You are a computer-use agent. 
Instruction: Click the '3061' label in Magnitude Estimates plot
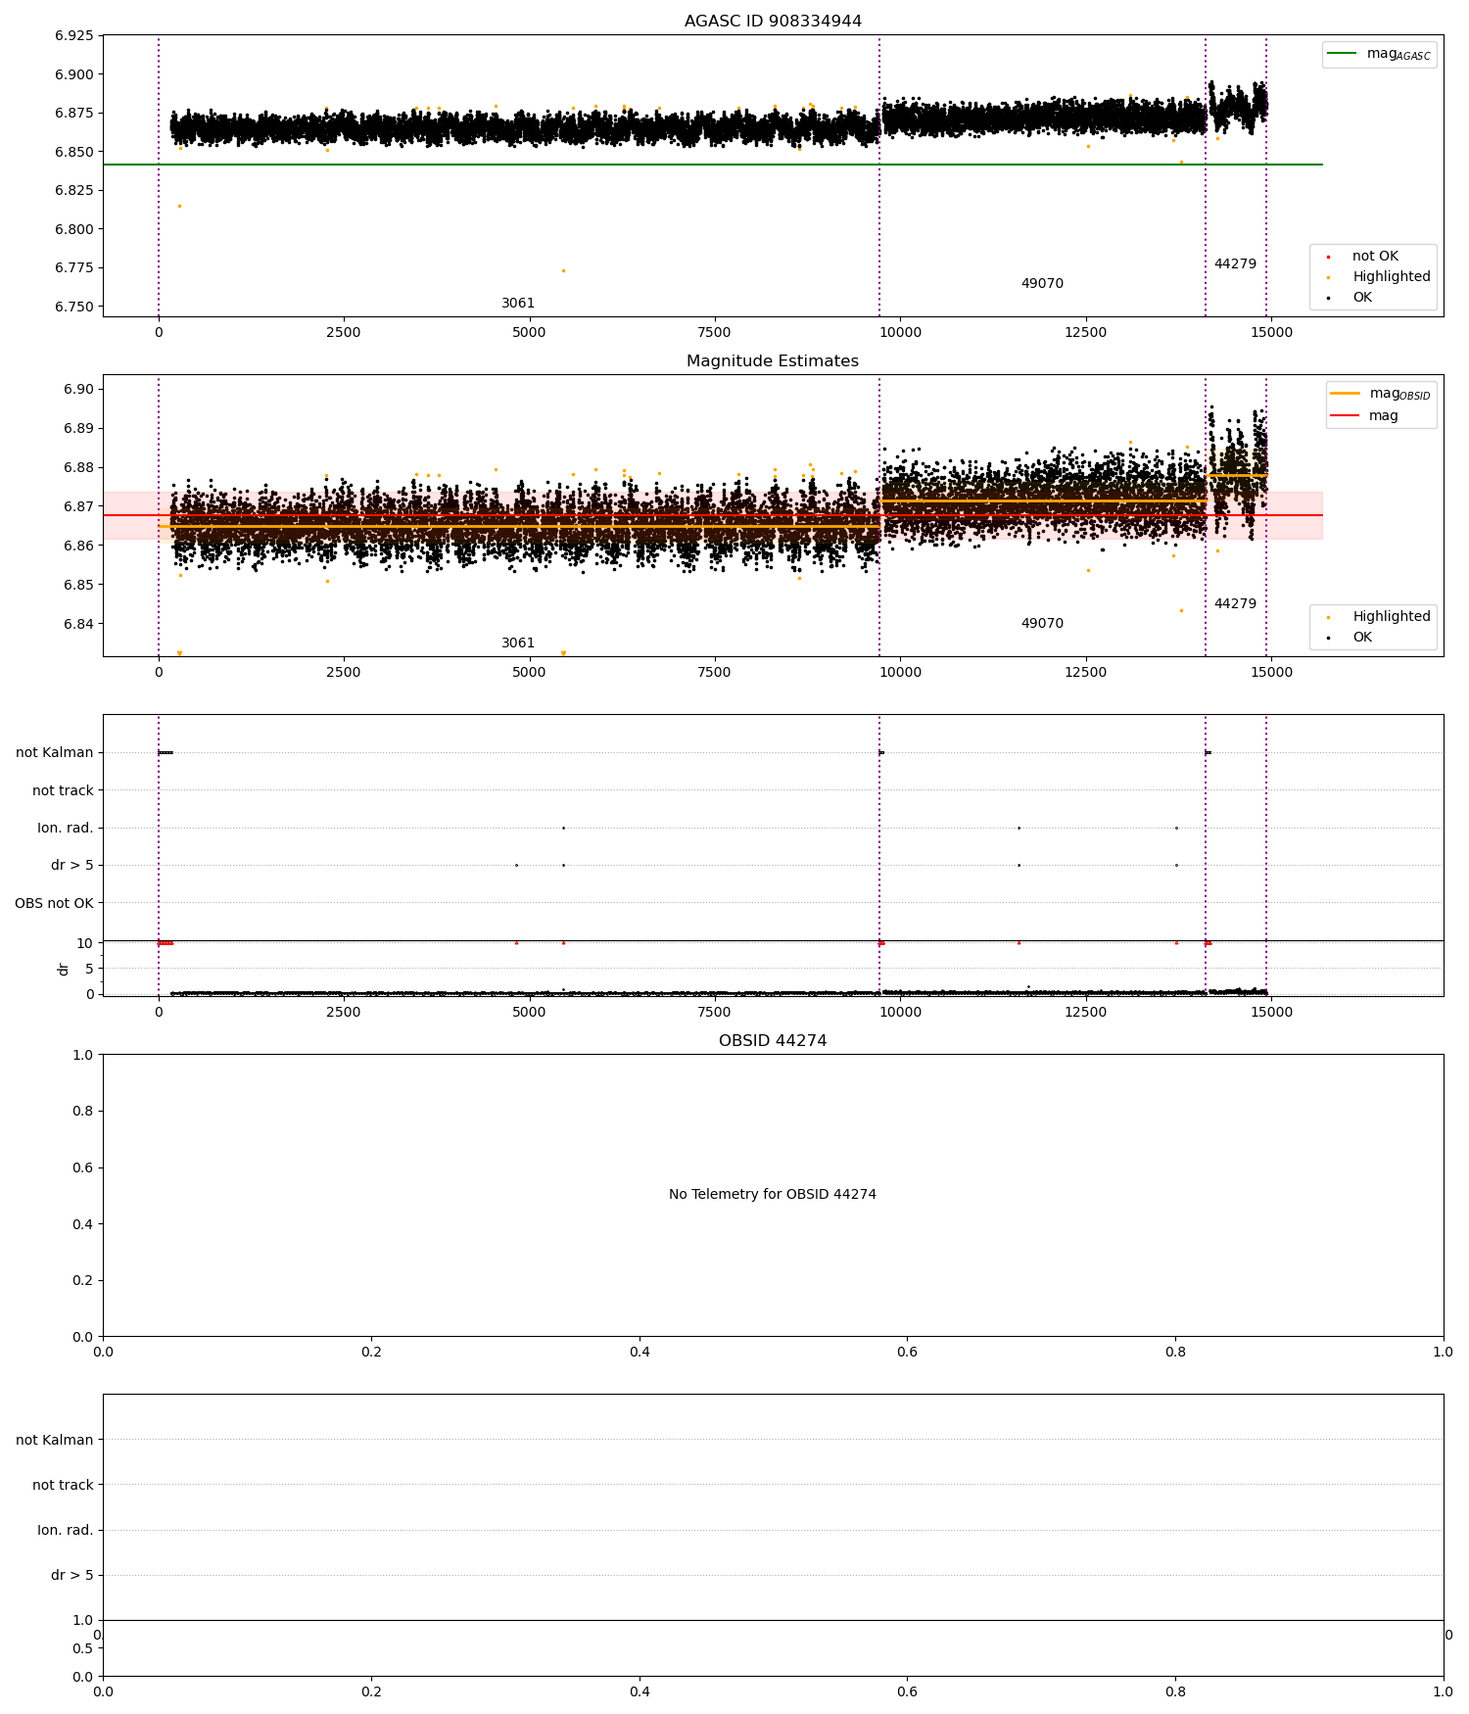click(x=518, y=643)
